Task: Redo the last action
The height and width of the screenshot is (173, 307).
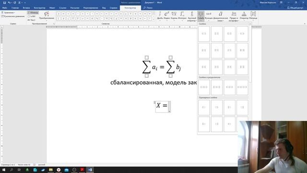Action: click(15, 2)
